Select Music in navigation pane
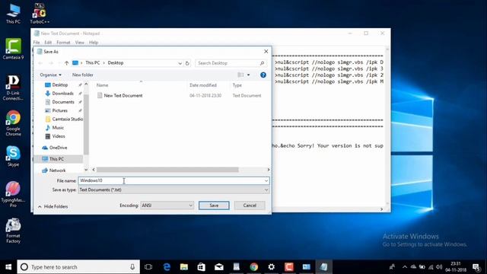Viewport: 487px width, 274px height. pyautogui.click(x=58, y=128)
